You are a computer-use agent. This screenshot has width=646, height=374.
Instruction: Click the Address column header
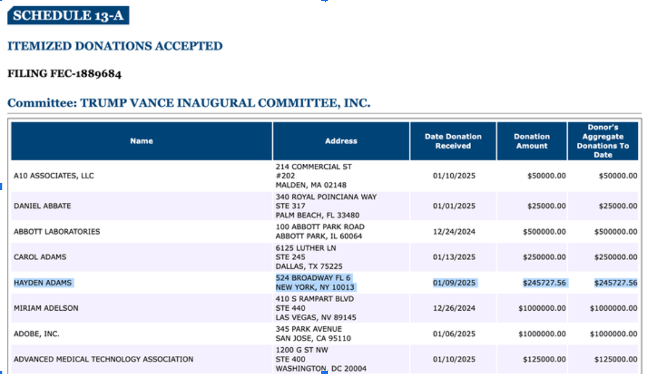[341, 141]
